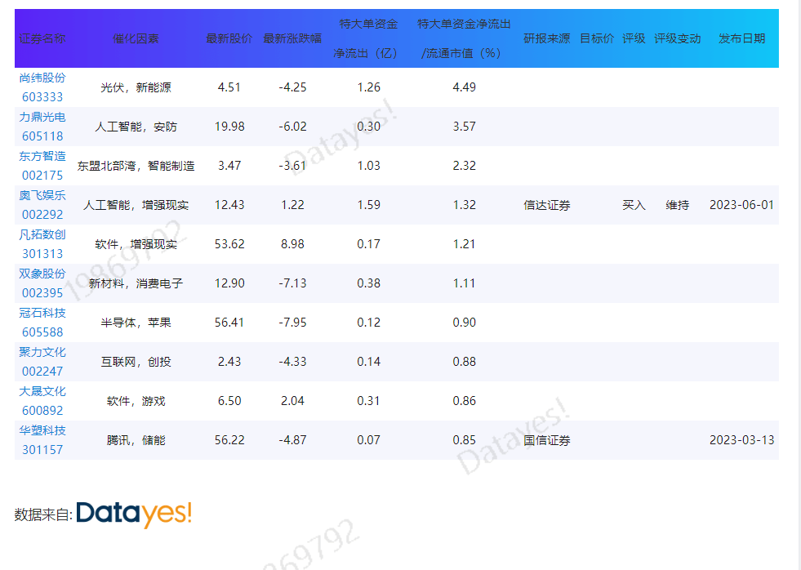Select the 人工智能，安防 catalyst cell
This screenshot has height=570, width=801.
click(x=136, y=127)
